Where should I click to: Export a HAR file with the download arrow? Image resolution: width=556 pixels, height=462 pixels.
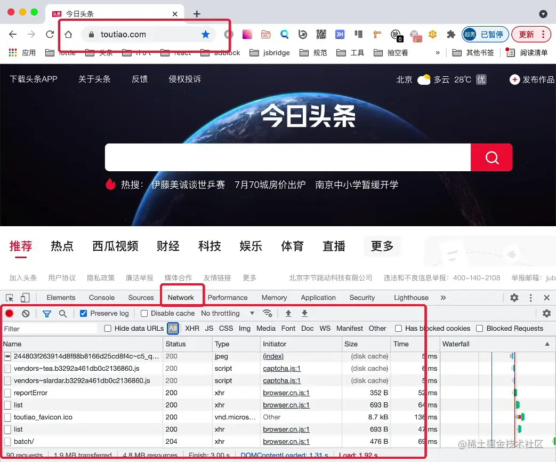(x=304, y=313)
